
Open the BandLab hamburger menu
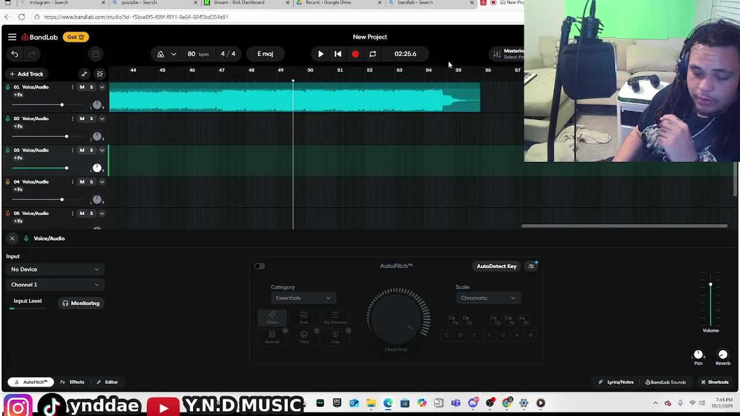pyautogui.click(x=12, y=37)
